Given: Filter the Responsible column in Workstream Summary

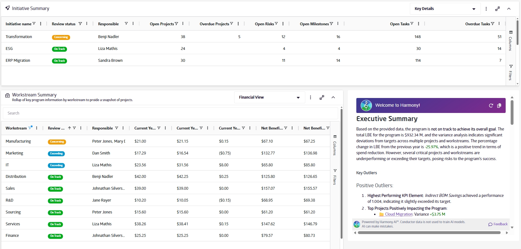Looking at the screenshot, I should pyautogui.click(x=116, y=128).
